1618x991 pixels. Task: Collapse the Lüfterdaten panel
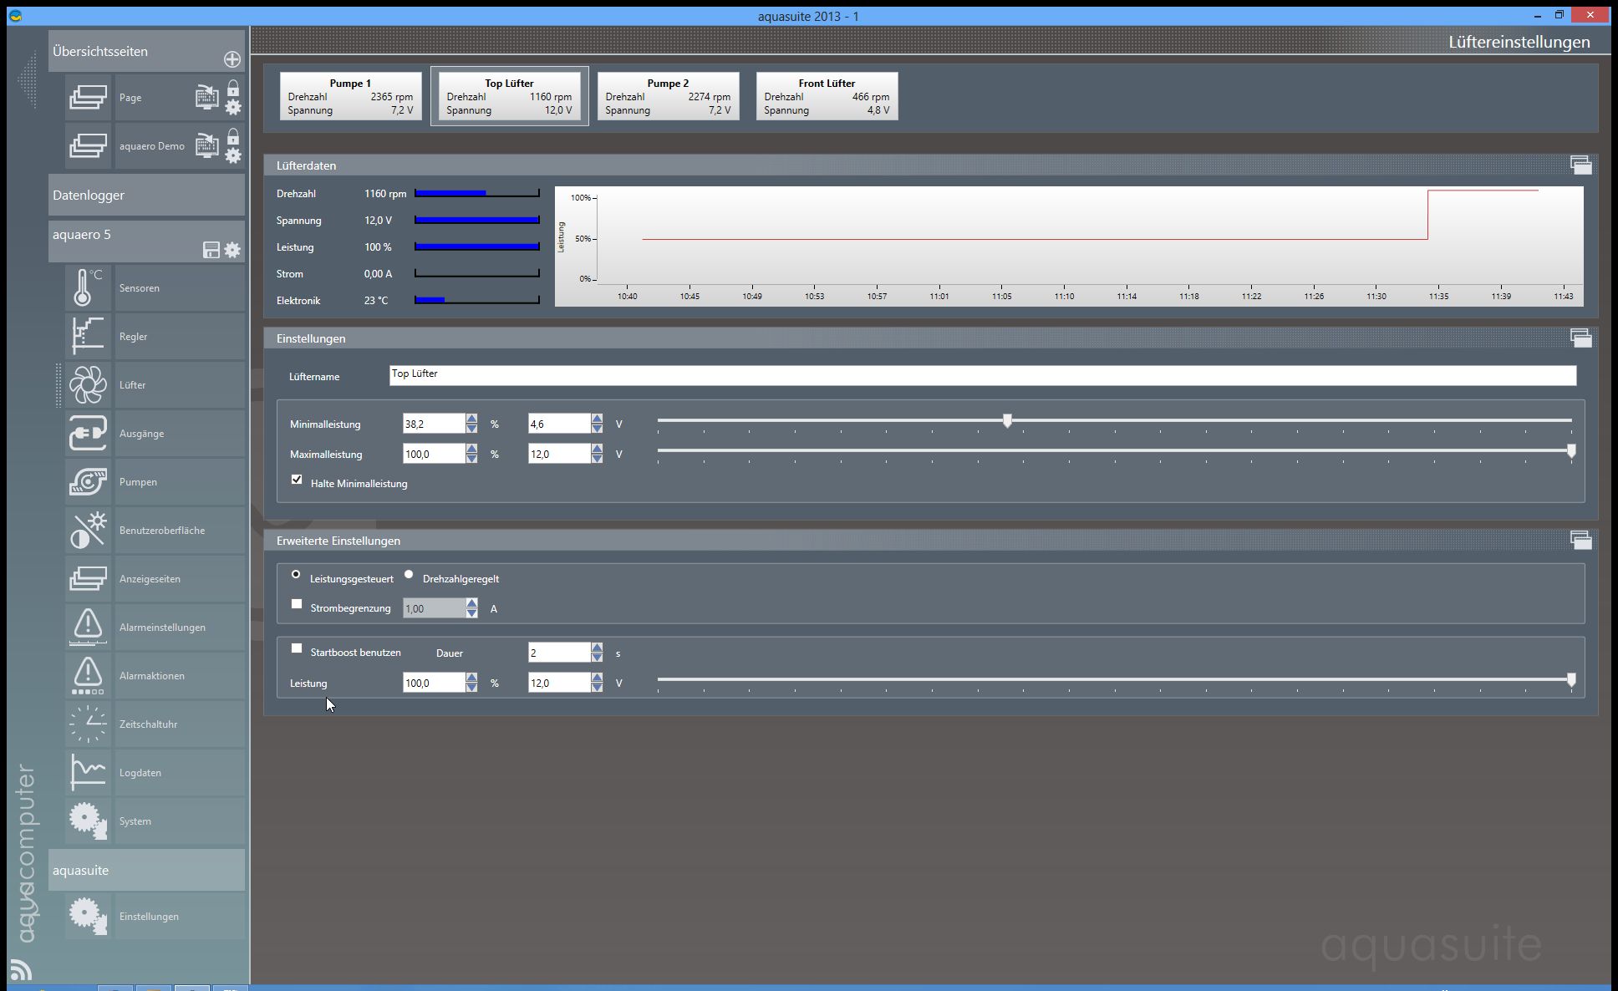click(1580, 165)
